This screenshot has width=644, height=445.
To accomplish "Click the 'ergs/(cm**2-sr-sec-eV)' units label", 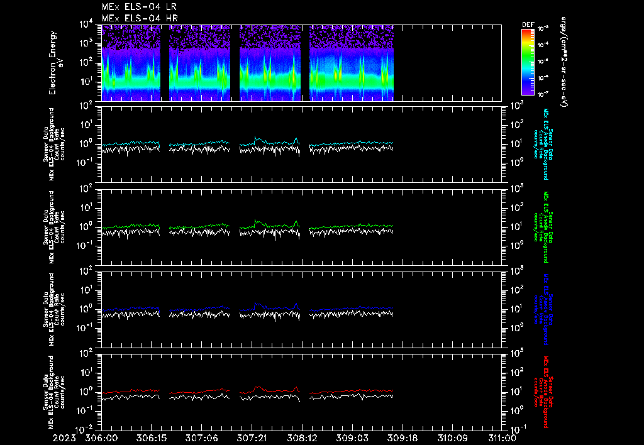I will (x=564, y=62).
